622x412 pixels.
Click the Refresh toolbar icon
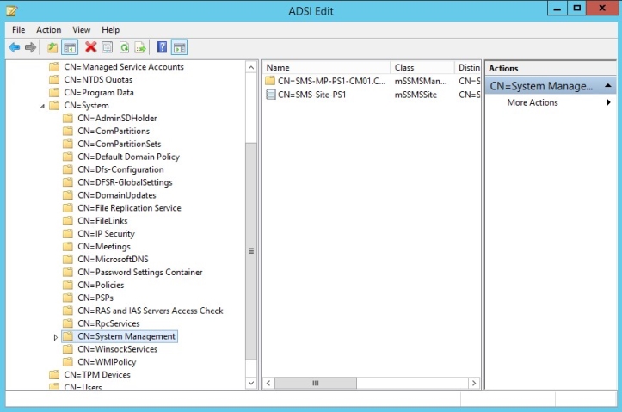click(x=124, y=47)
